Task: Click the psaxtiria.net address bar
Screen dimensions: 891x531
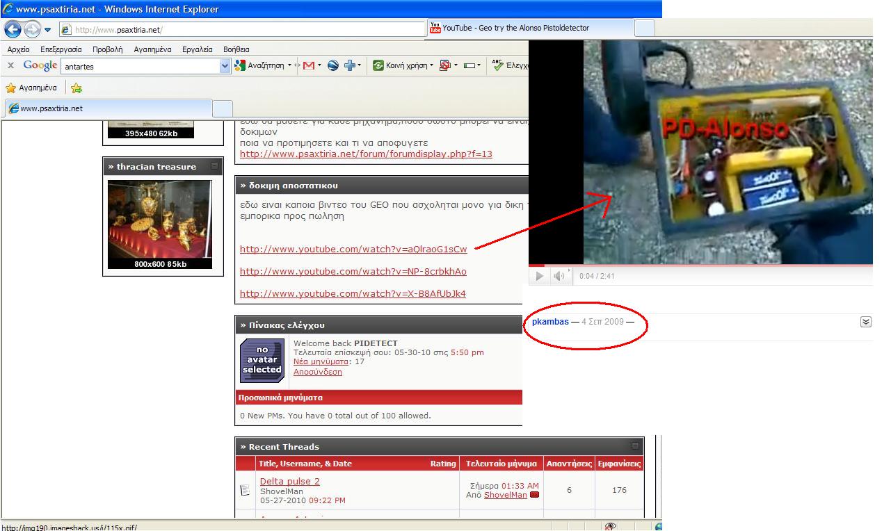Action: pyautogui.click(x=243, y=30)
